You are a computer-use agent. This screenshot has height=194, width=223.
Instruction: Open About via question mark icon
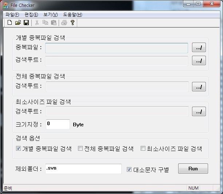tap(73, 23)
